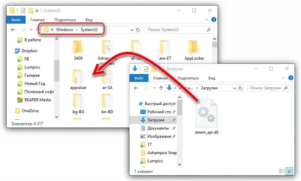This screenshot has width=301, height=181.
Task: Click Загрузки breadcrumb in address bar
Action: point(209,88)
